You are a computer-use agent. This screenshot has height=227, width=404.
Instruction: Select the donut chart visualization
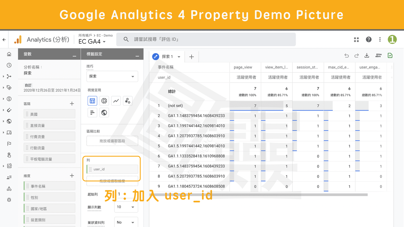click(104, 101)
